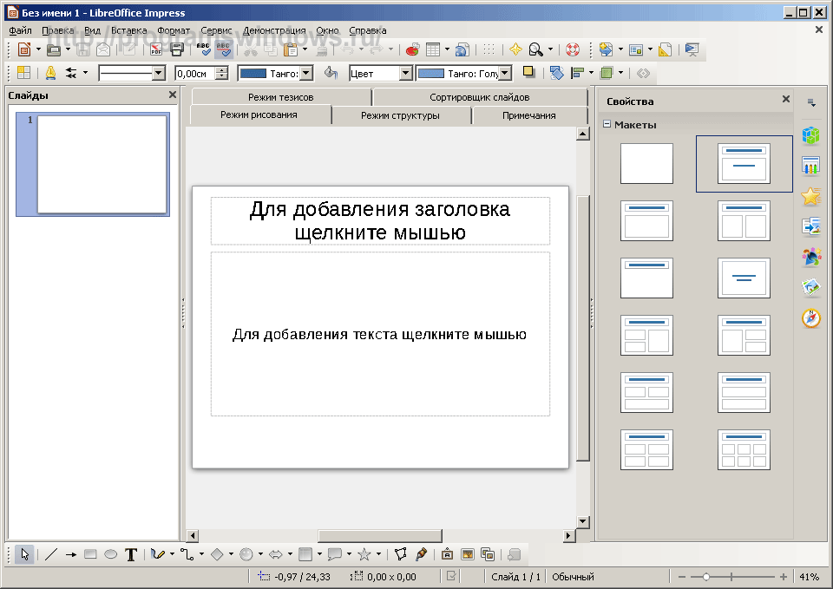
Task: Choose the Line drawing tool
Action: point(51,554)
